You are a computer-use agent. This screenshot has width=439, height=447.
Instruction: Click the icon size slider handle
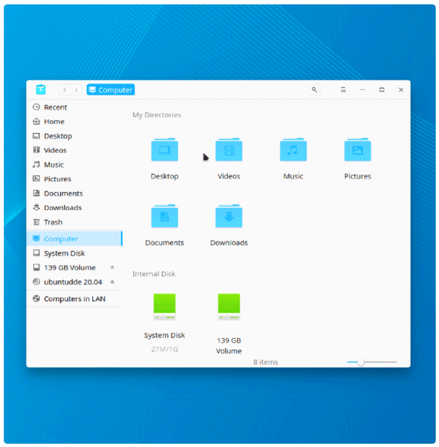361,362
